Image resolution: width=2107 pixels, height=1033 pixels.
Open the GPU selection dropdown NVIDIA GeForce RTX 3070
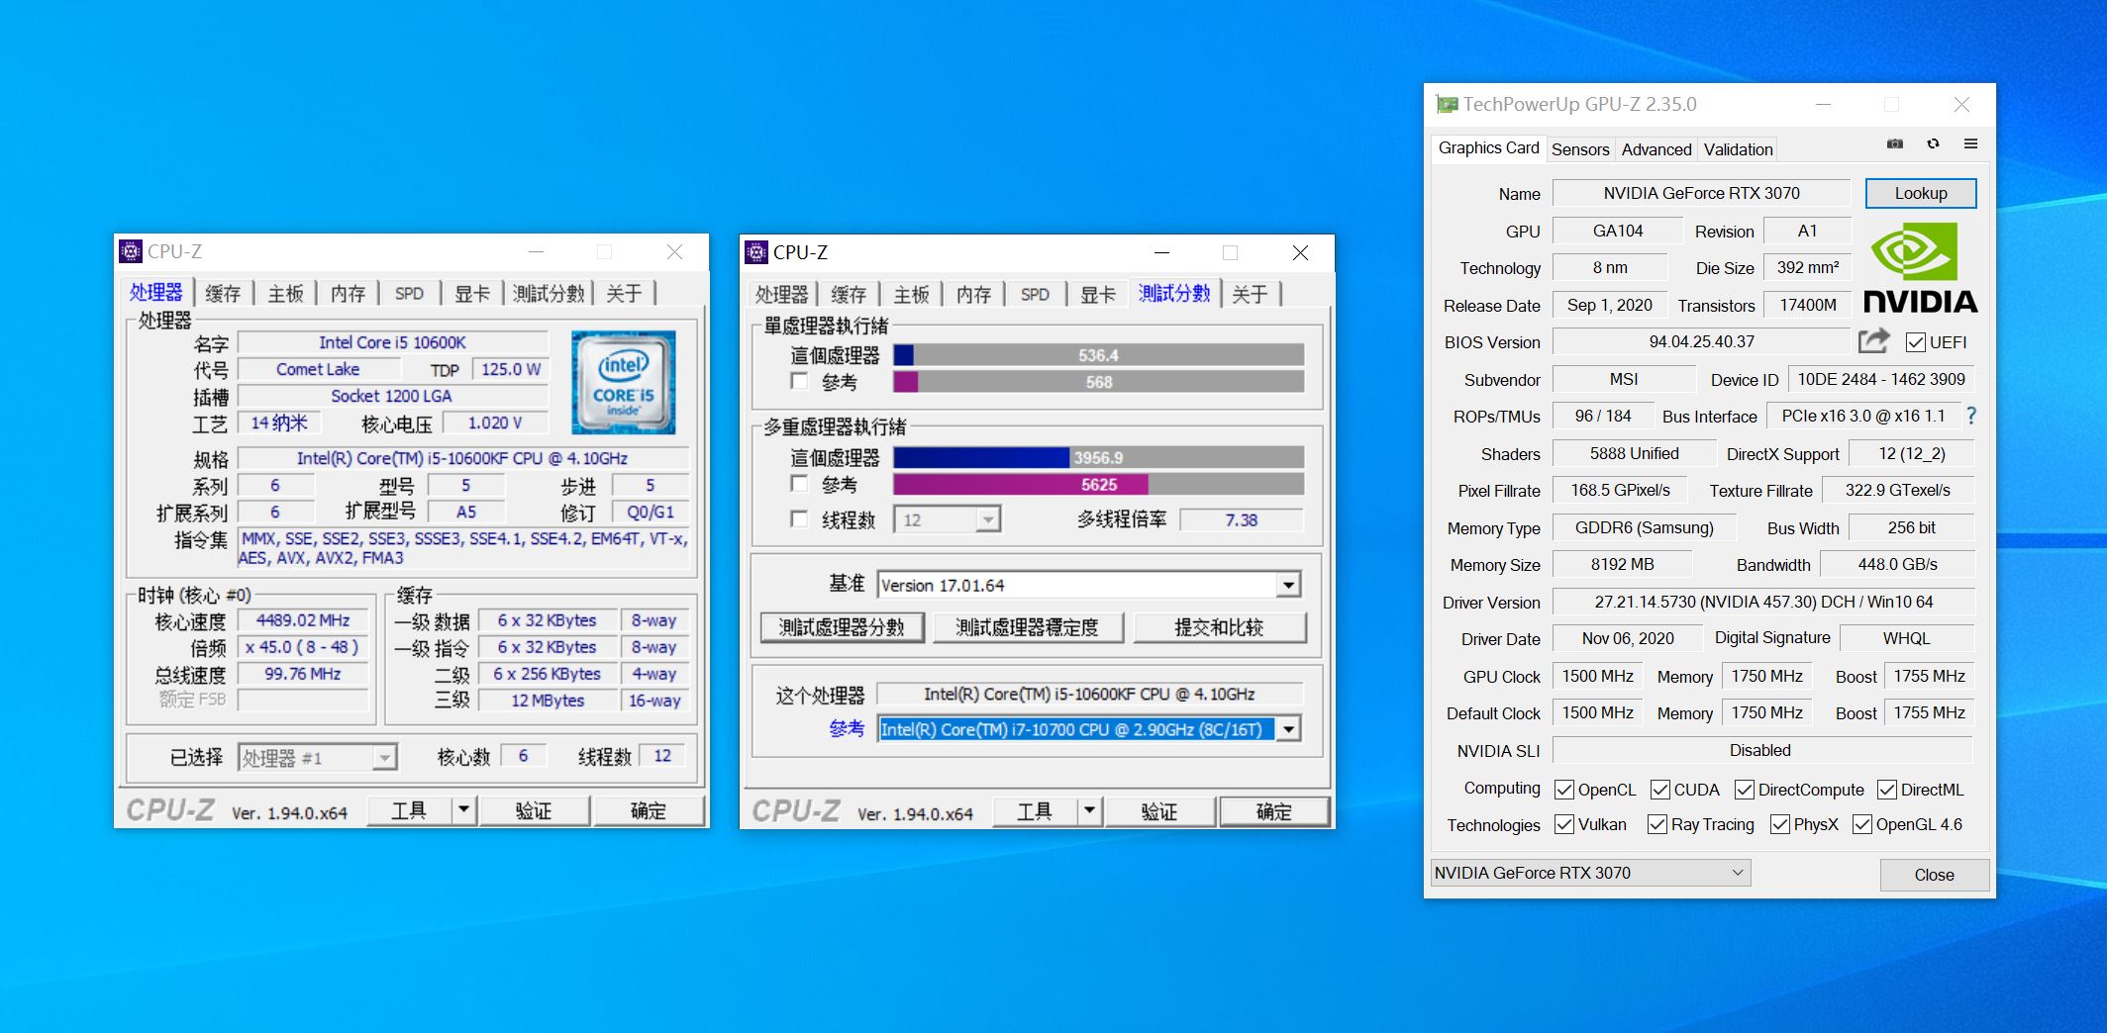[x=1590, y=873]
